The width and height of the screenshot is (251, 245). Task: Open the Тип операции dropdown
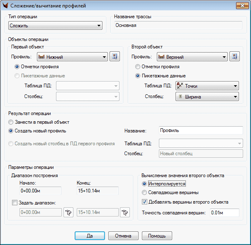click(55, 26)
